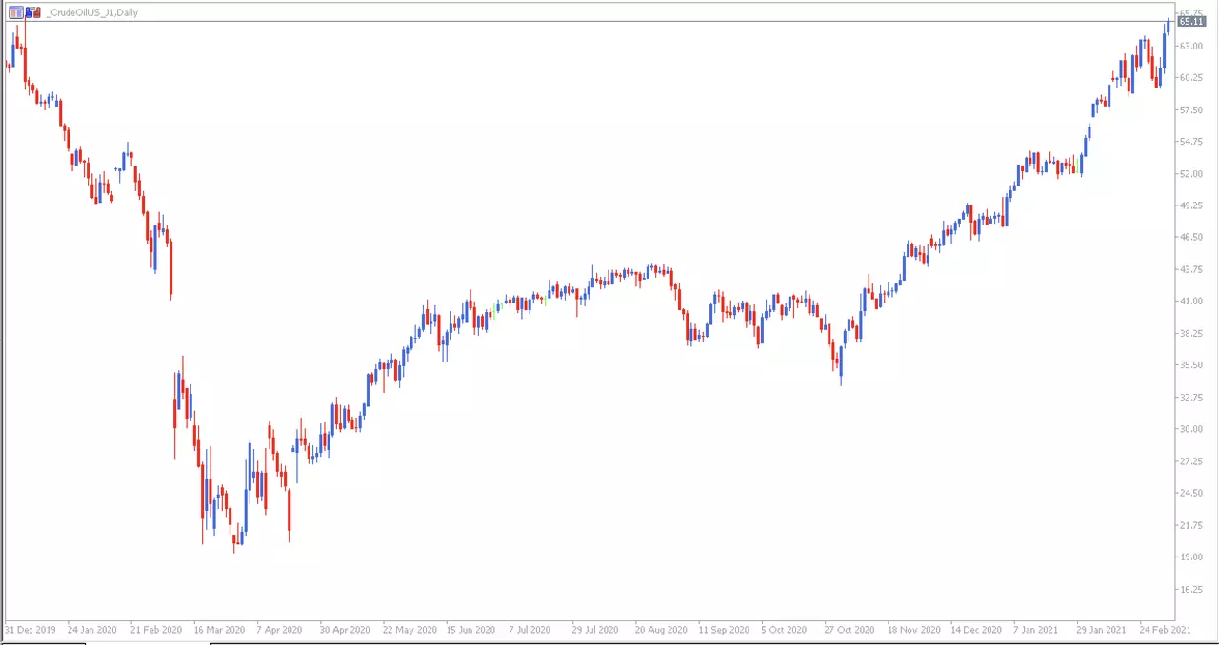1219x645 pixels.
Task: Open the Depth of Market icon
Action: click(33, 12)
